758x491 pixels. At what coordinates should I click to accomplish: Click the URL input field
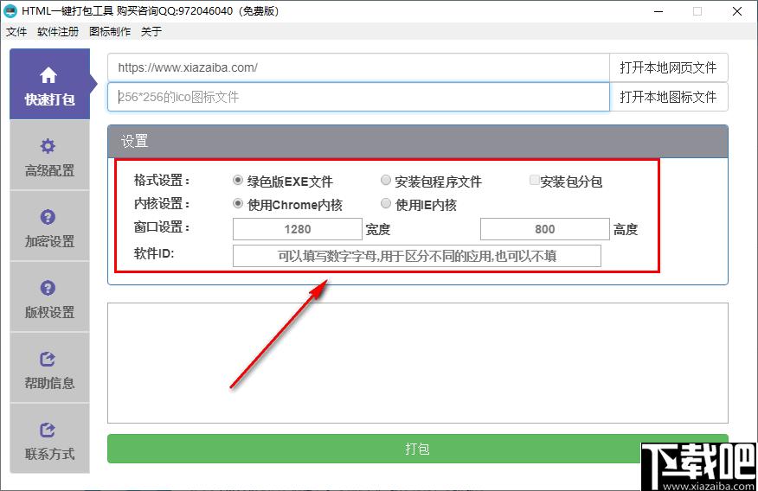358,67
